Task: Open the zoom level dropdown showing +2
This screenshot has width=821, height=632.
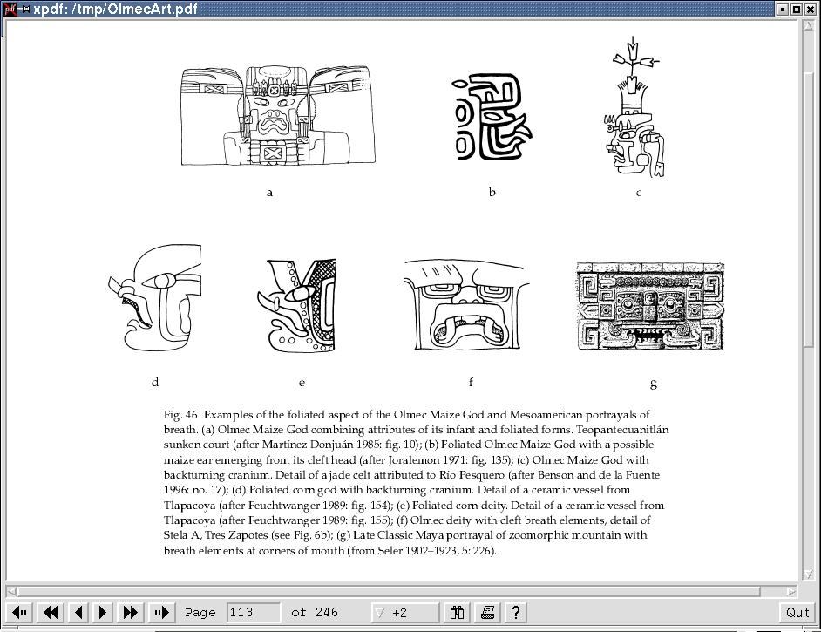Action: [x=404, y=612]
